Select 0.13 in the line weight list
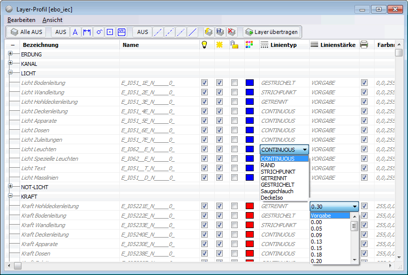408x275 pixels. point(316,242)
